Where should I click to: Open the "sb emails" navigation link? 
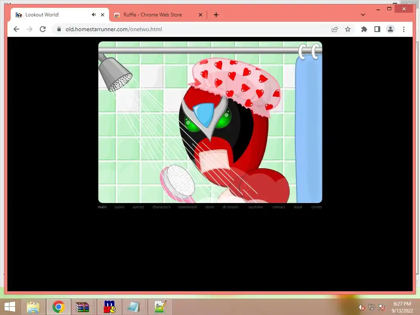coord(231,207)
